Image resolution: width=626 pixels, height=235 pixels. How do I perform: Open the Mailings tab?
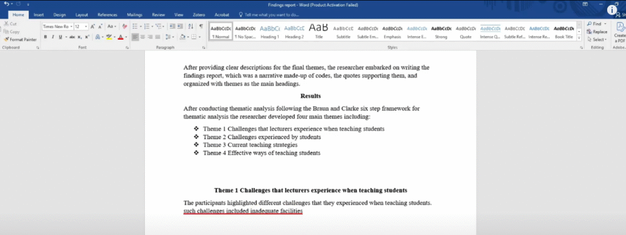(134, 15)
